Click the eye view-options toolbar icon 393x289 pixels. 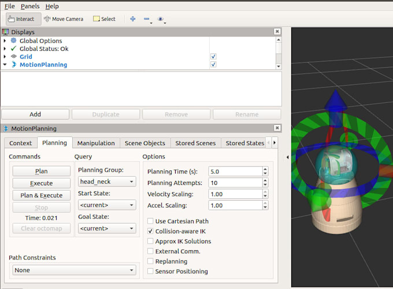pos(161,19)
